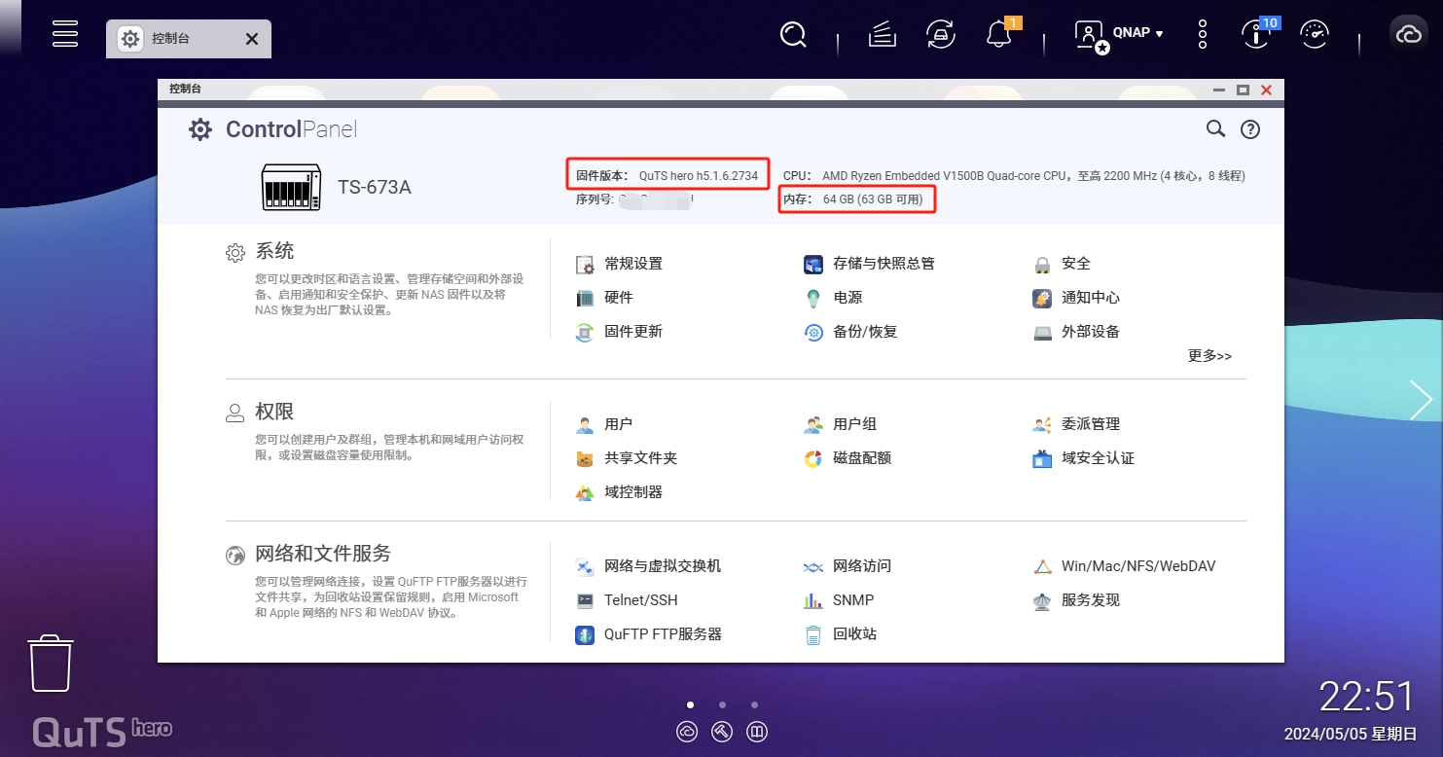Screen dimensions: 1443x757
Task: Open 存储与快照总管
Action: [870, 264]
